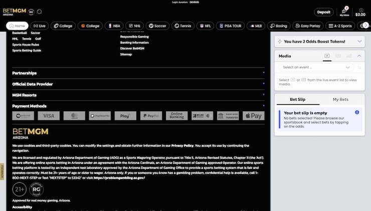Click the pin icon next to event selector
371x211 pixels.
pos(359,68)
